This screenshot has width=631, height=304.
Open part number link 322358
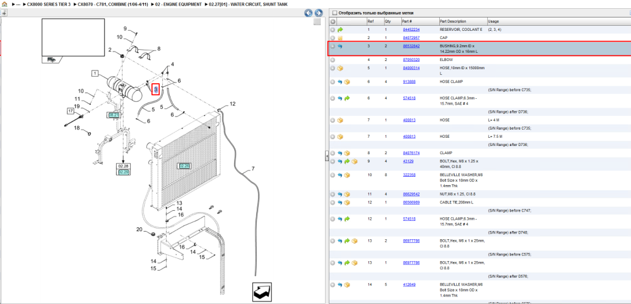(x=410, y=175)
